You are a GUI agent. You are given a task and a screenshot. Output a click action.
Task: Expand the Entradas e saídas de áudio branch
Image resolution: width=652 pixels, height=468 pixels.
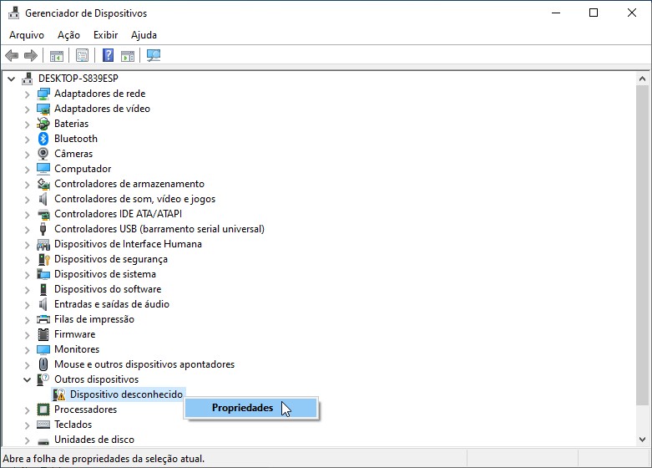(27, 305)
